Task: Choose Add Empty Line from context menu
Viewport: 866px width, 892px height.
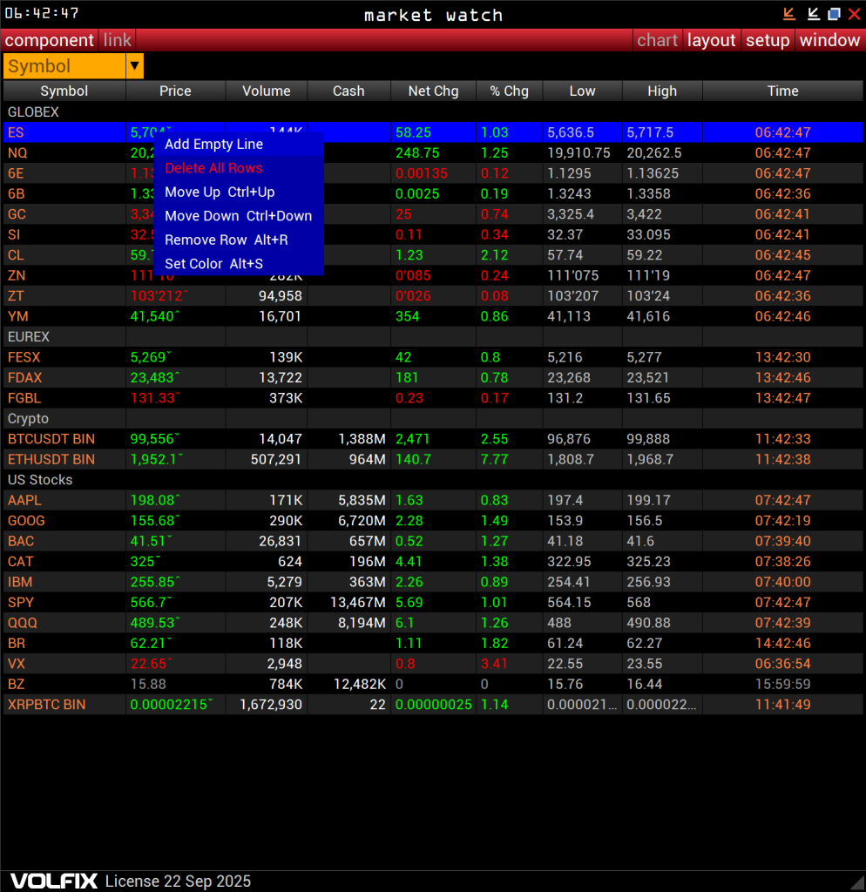Action: (x=239, y=145)
